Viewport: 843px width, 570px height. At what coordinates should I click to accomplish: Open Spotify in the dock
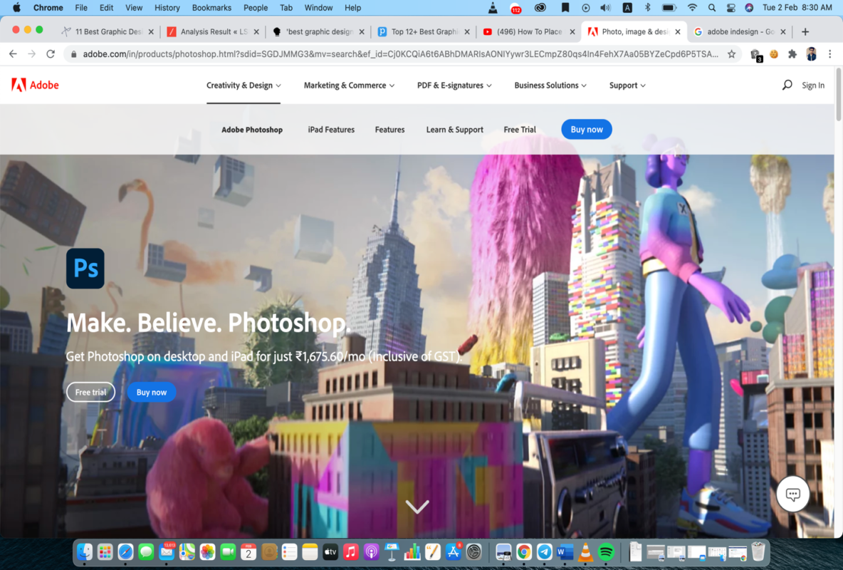[606, 551]
